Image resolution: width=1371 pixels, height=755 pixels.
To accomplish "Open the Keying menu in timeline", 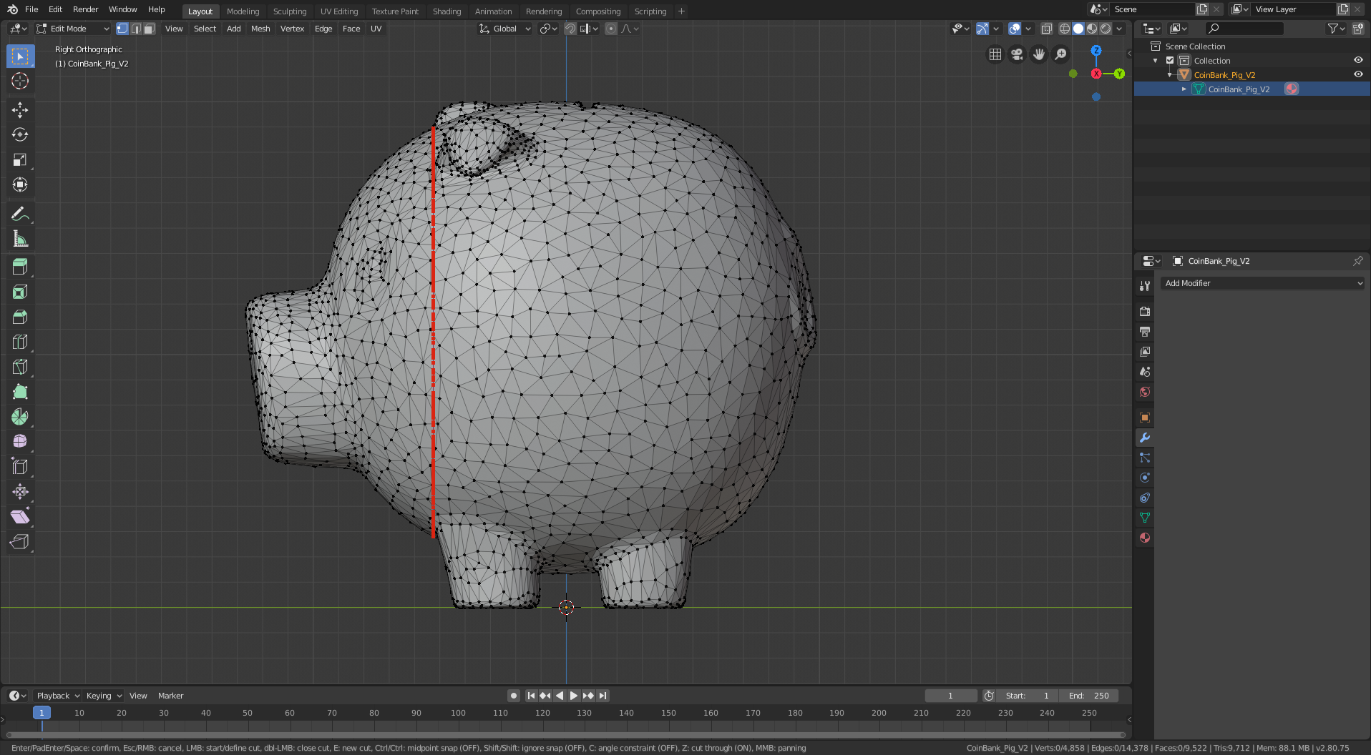I will click(x=104, y=696).
